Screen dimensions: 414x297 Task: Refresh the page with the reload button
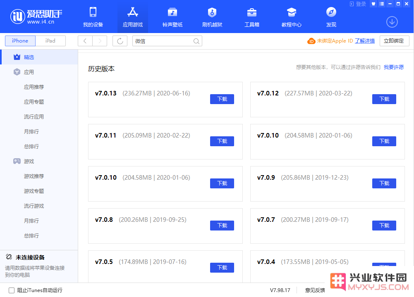pyautogui.click(x=120, y=41)
